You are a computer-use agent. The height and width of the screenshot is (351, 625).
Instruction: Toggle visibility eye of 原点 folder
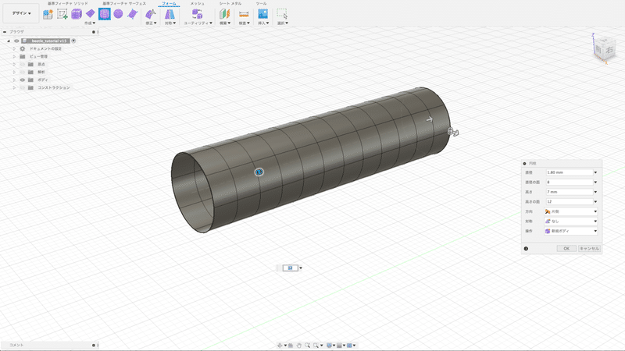coord(23,64)
